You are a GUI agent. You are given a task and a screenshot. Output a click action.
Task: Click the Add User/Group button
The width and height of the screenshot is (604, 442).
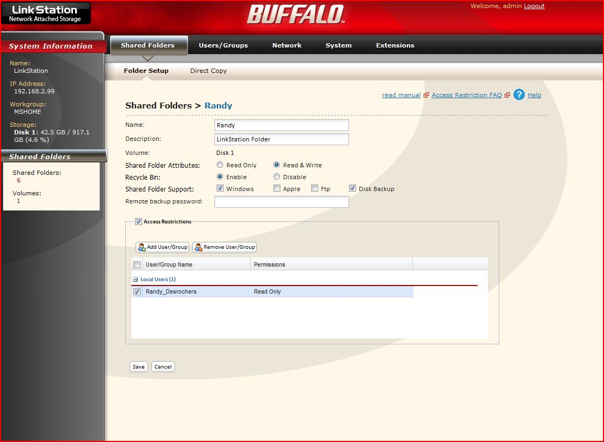pyautogui.click(x=162, y=247)
